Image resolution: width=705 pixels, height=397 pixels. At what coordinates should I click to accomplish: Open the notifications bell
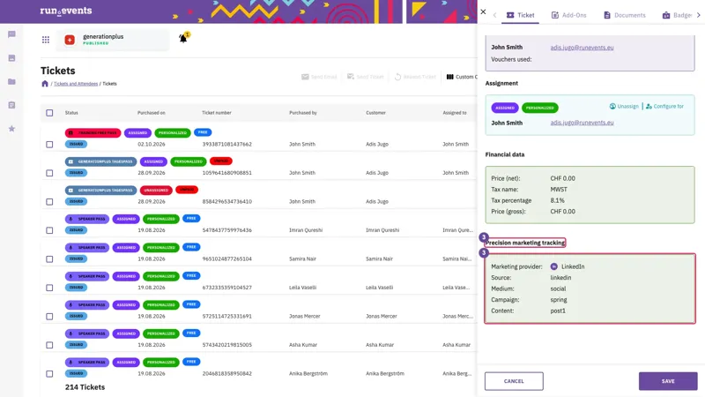click(x=183, y=38)
